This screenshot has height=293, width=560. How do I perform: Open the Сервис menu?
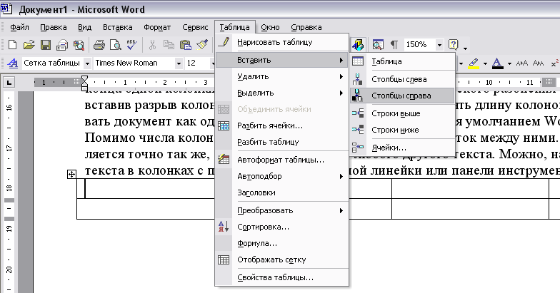click(x=195, y=27)
